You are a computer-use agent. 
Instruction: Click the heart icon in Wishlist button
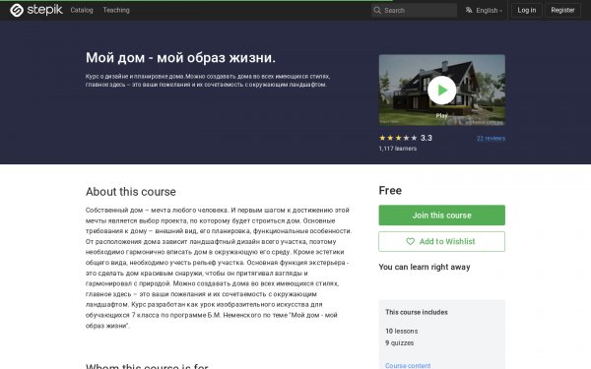410,241
